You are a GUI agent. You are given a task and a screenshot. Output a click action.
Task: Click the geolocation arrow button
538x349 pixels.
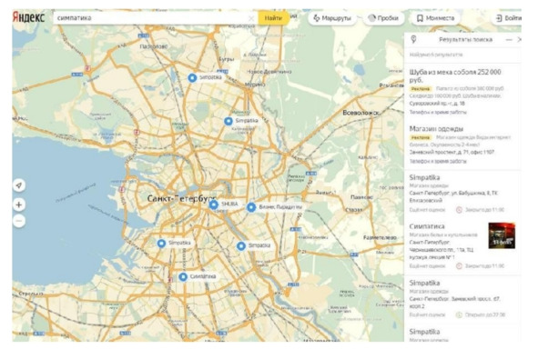(x=19, y=185)
